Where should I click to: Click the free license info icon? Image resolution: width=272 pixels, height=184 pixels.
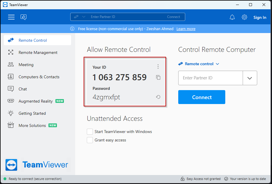pos(72,29)
